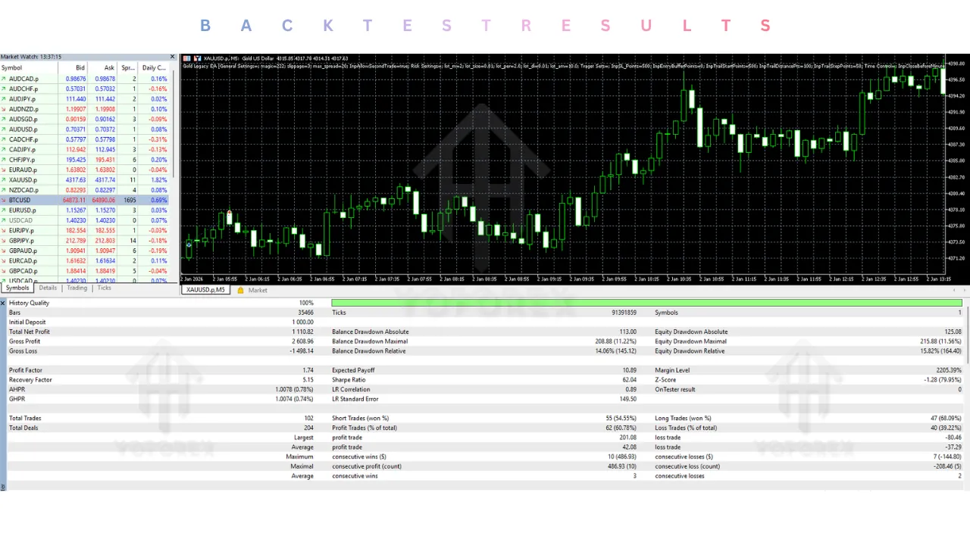The image size is (970, 545).
Task: Open the Ticks tab
Action: point(104,288)
